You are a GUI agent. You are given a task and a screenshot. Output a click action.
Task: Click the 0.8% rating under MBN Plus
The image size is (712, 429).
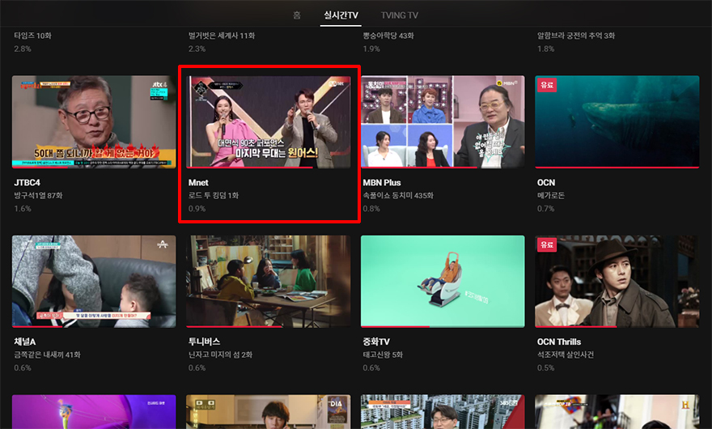pos(371,209)
